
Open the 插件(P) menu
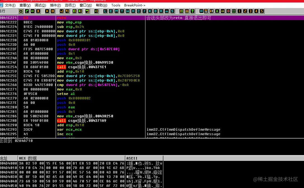[55, 5]
